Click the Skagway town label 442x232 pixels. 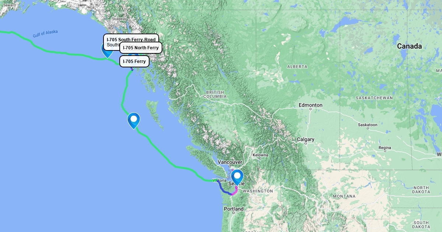tap(119, 19)
